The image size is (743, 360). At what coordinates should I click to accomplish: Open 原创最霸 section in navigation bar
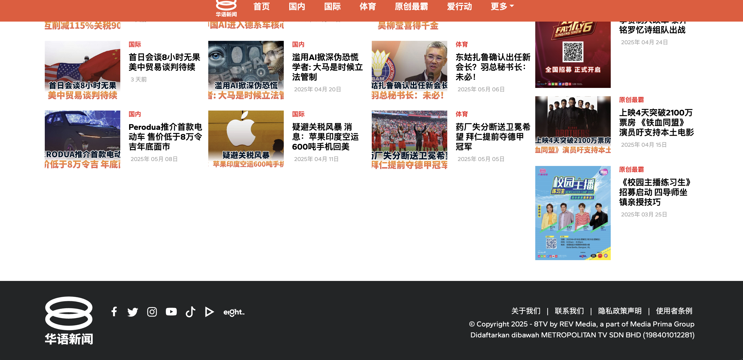(411, 6)
